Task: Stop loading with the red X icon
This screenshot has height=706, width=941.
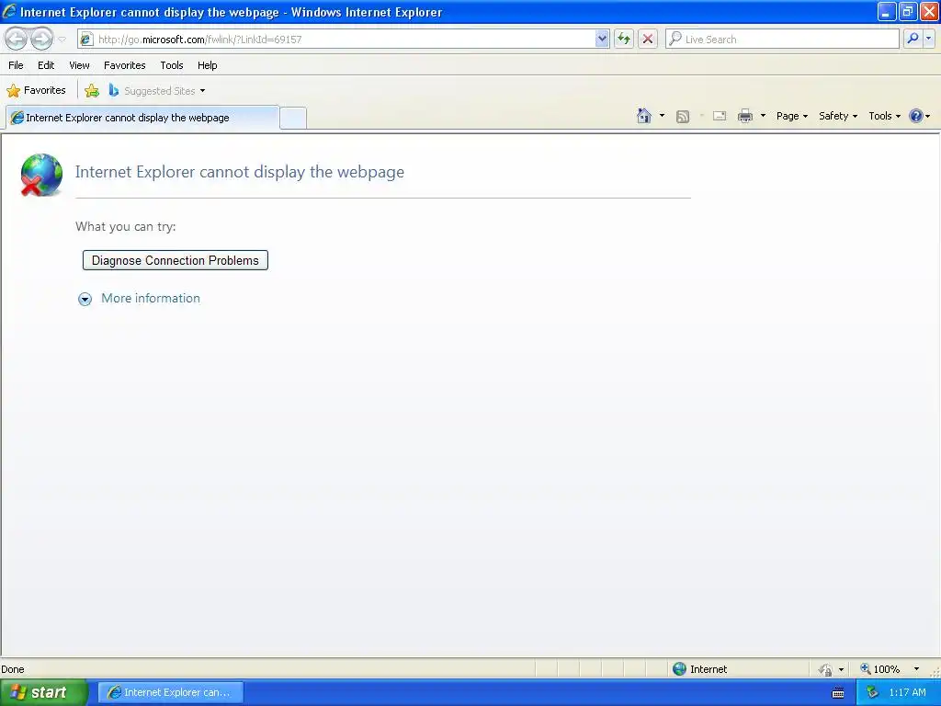Action: click(648, 39)
